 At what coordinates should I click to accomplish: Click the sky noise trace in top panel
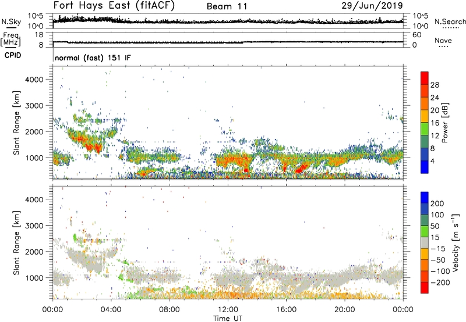(x=228, y=21)
